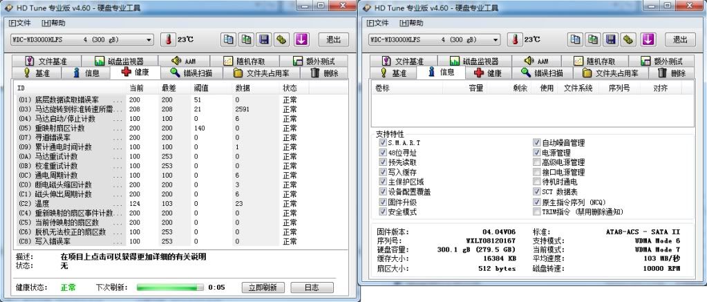
Task: Enable the TRIM指令 checkbox
Action: point(536,211)
